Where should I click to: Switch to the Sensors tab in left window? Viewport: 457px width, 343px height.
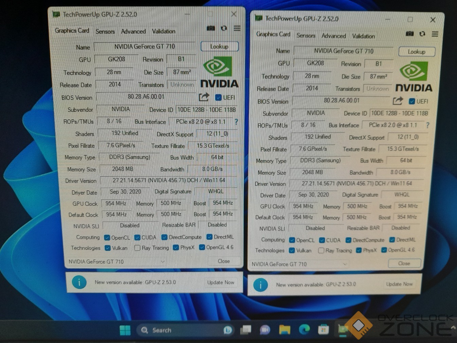point(105,31)
